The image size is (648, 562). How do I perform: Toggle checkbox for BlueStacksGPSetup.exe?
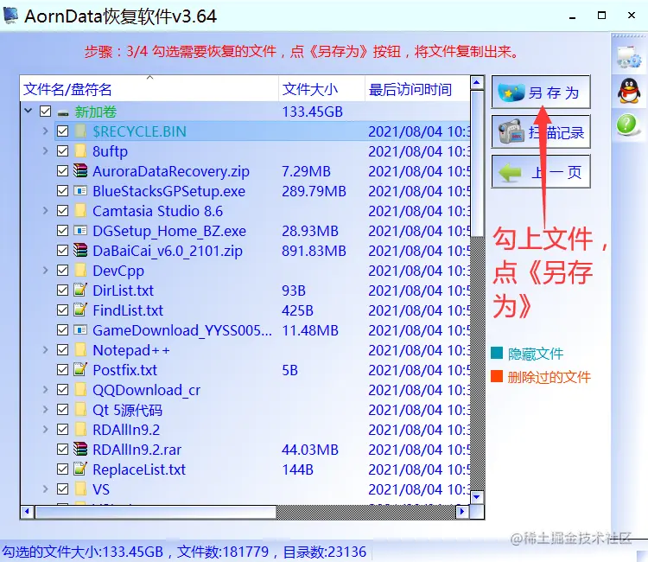[63, 190]
